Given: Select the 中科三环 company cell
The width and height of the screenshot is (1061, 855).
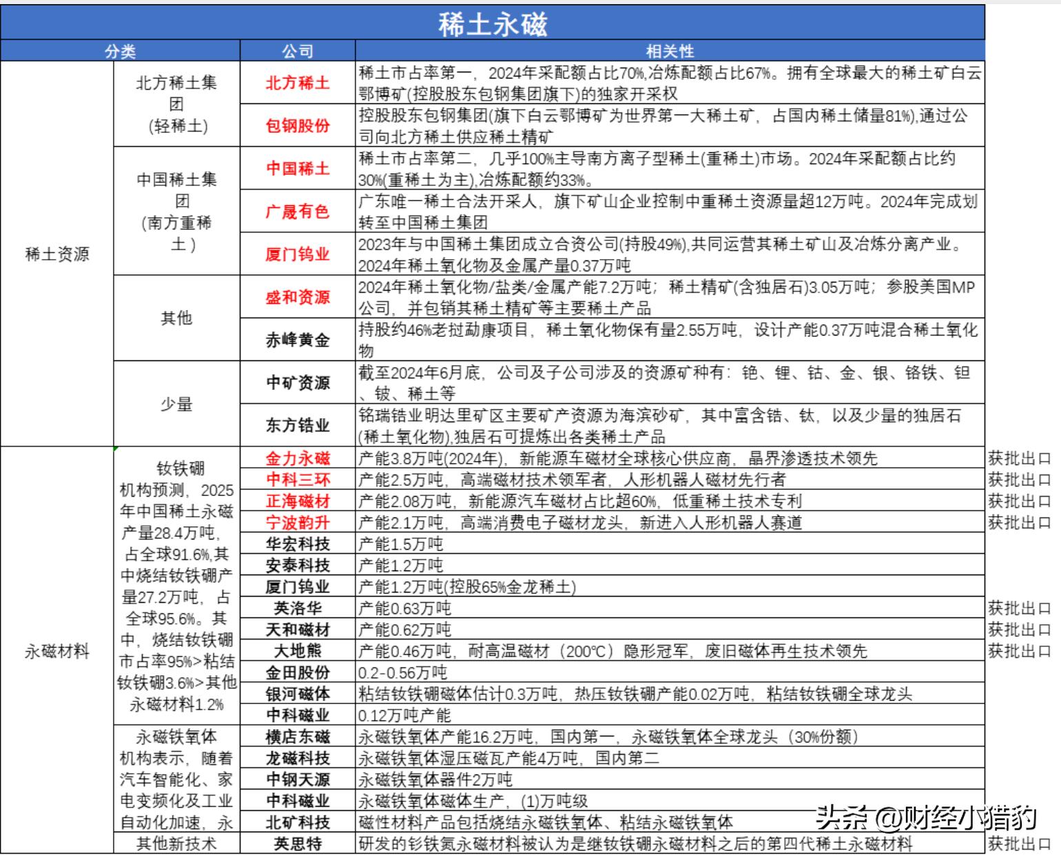Looking at the screenshot, I should [298, 479].
